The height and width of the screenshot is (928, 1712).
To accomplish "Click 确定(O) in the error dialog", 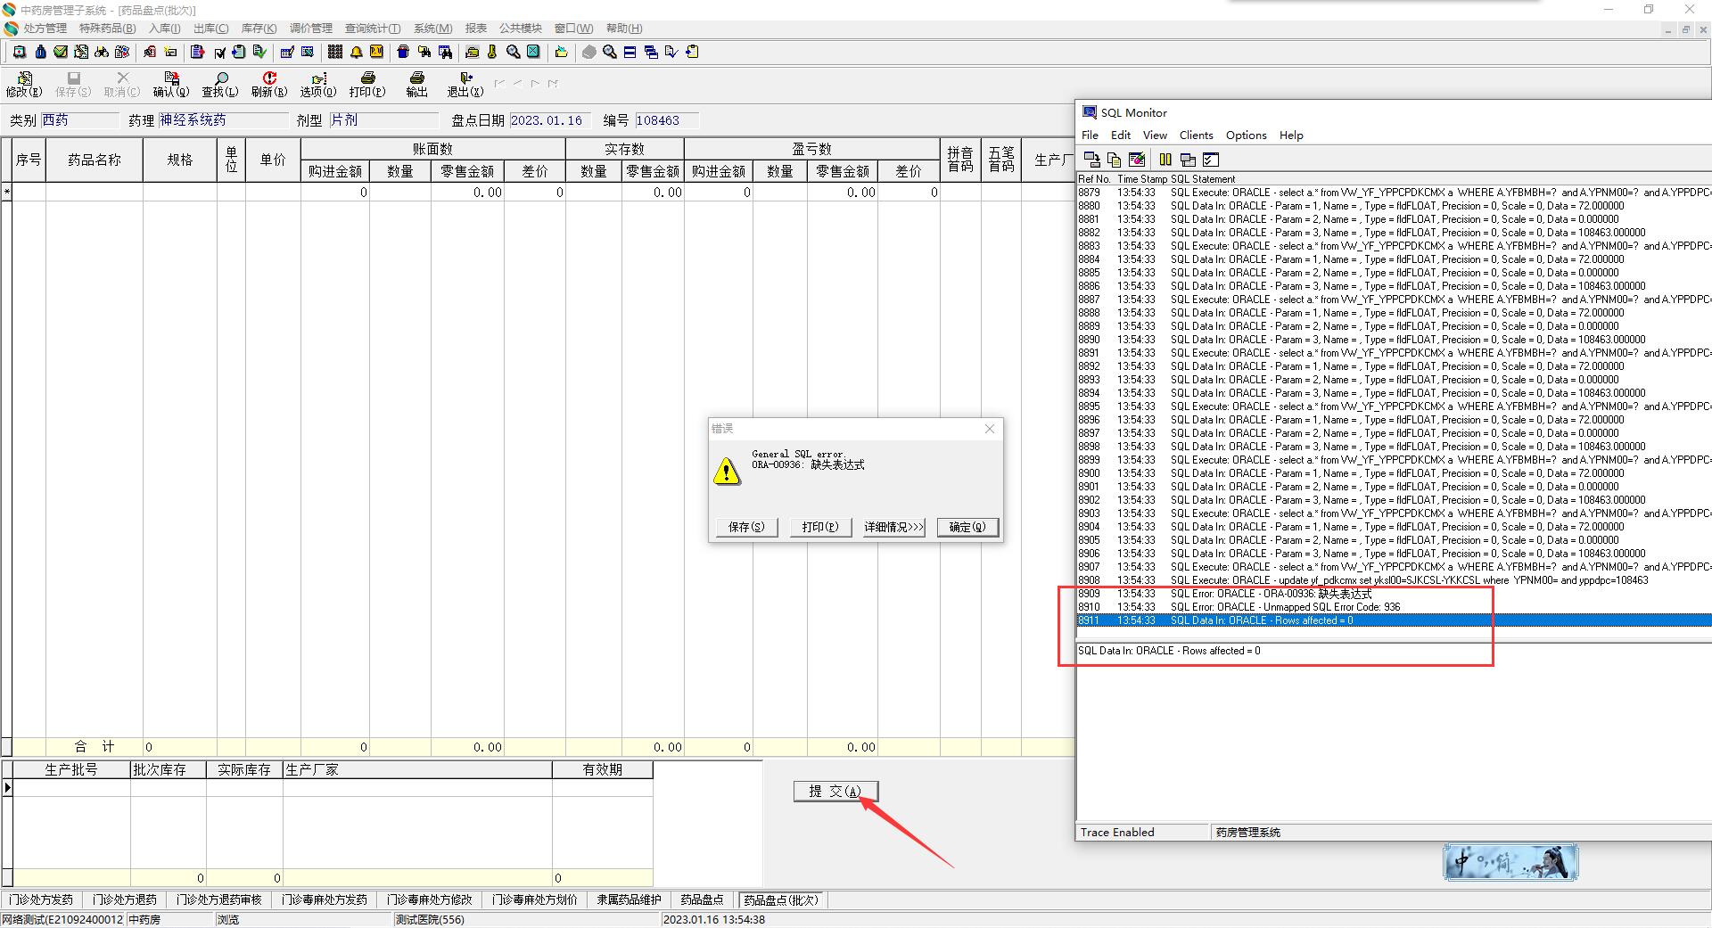I will point(967,527).
